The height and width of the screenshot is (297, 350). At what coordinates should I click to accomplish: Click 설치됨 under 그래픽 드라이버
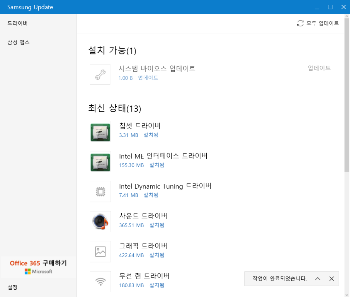coord(157,255)
